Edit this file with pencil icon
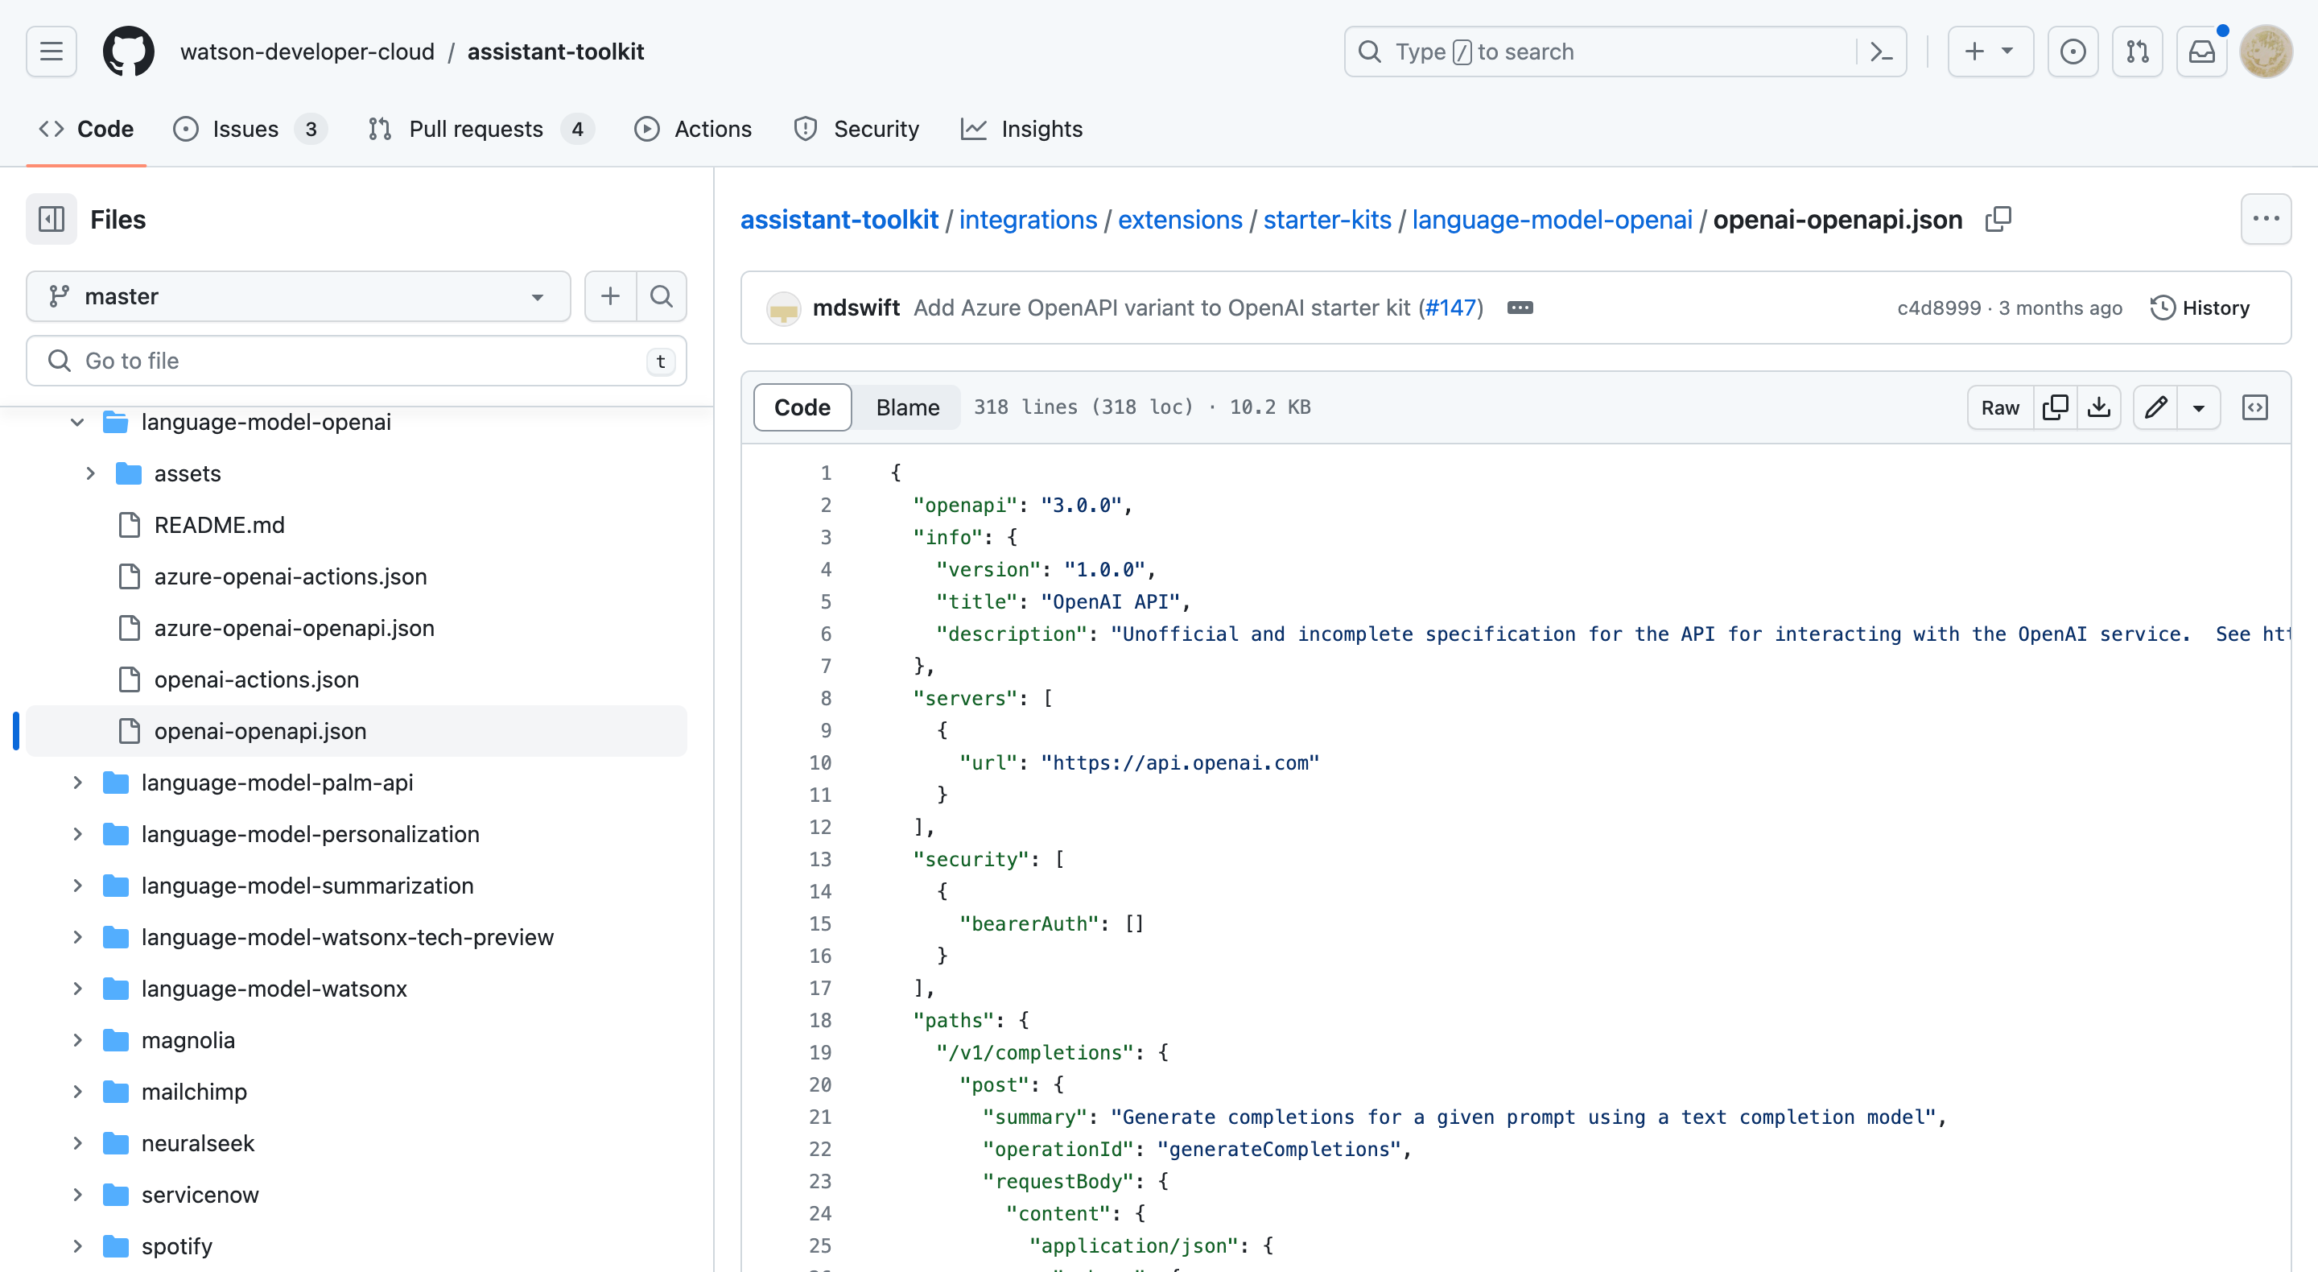 click(x=2155, y=407)
